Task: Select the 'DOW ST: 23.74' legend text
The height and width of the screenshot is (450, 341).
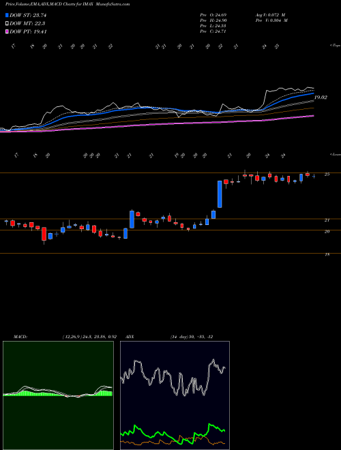Action: (28, 15)
